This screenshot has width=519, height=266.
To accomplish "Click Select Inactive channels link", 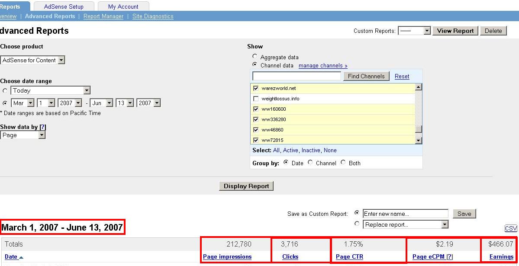I will (311, 150).
